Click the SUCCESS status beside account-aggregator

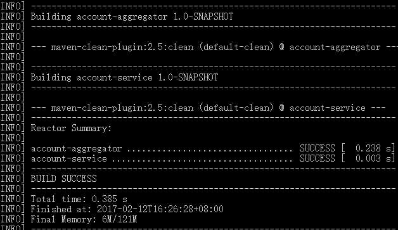coord(318,148)
